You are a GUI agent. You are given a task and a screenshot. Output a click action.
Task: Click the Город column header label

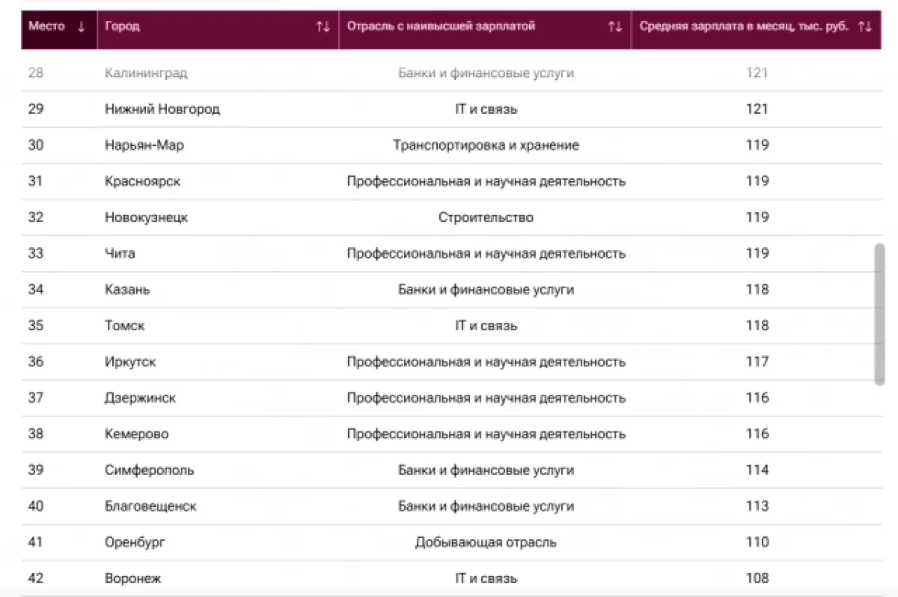point(122,26)
